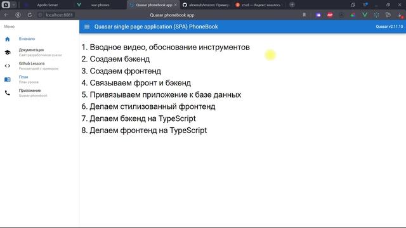Select line 8. Делаем фронтенд на TypeScript
Screen dimensions: 406x228
pos(144,130)
